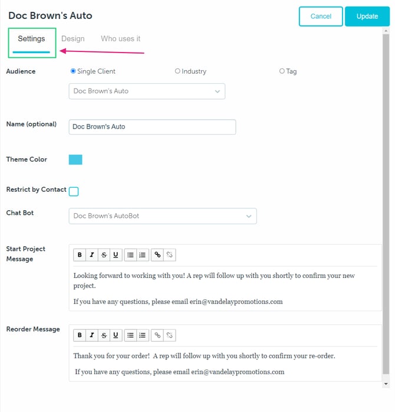This screenshot has height=412, width=395.
Task: Open the Theme Color swatch
Action: click(75, 160)
